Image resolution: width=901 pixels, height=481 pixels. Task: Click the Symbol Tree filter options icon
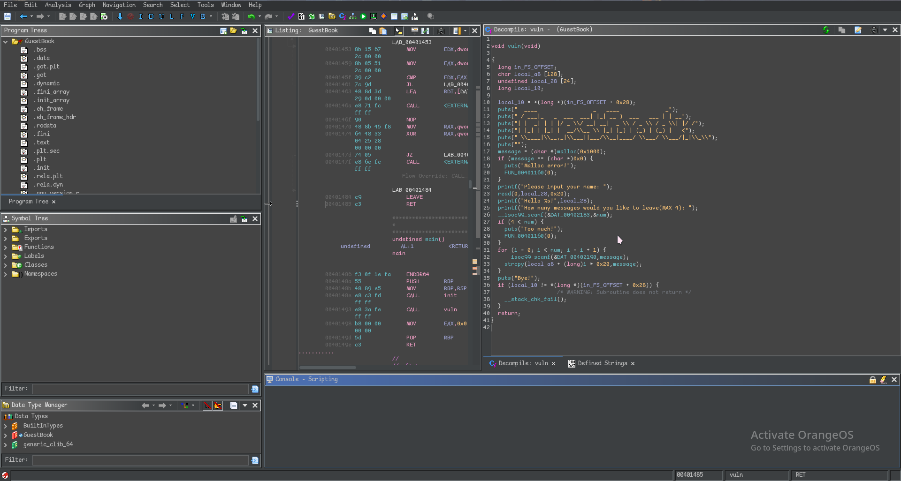[254, 389]
